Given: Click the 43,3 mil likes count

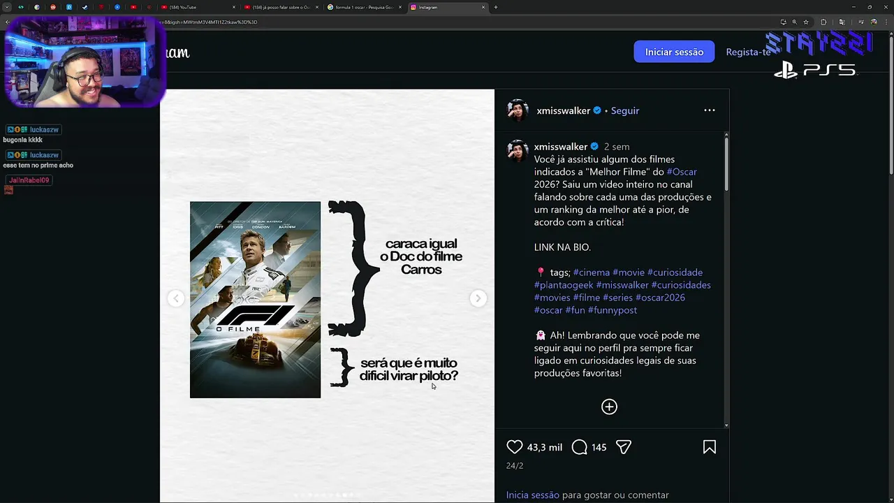Looking at the screenshot, I should (545, 447).
